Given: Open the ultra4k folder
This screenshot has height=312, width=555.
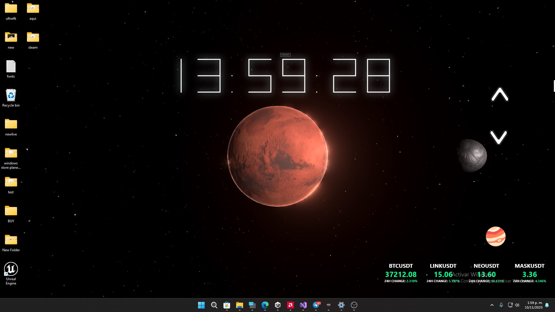Looking at the screenshot, I should click(x=11, y=12).
